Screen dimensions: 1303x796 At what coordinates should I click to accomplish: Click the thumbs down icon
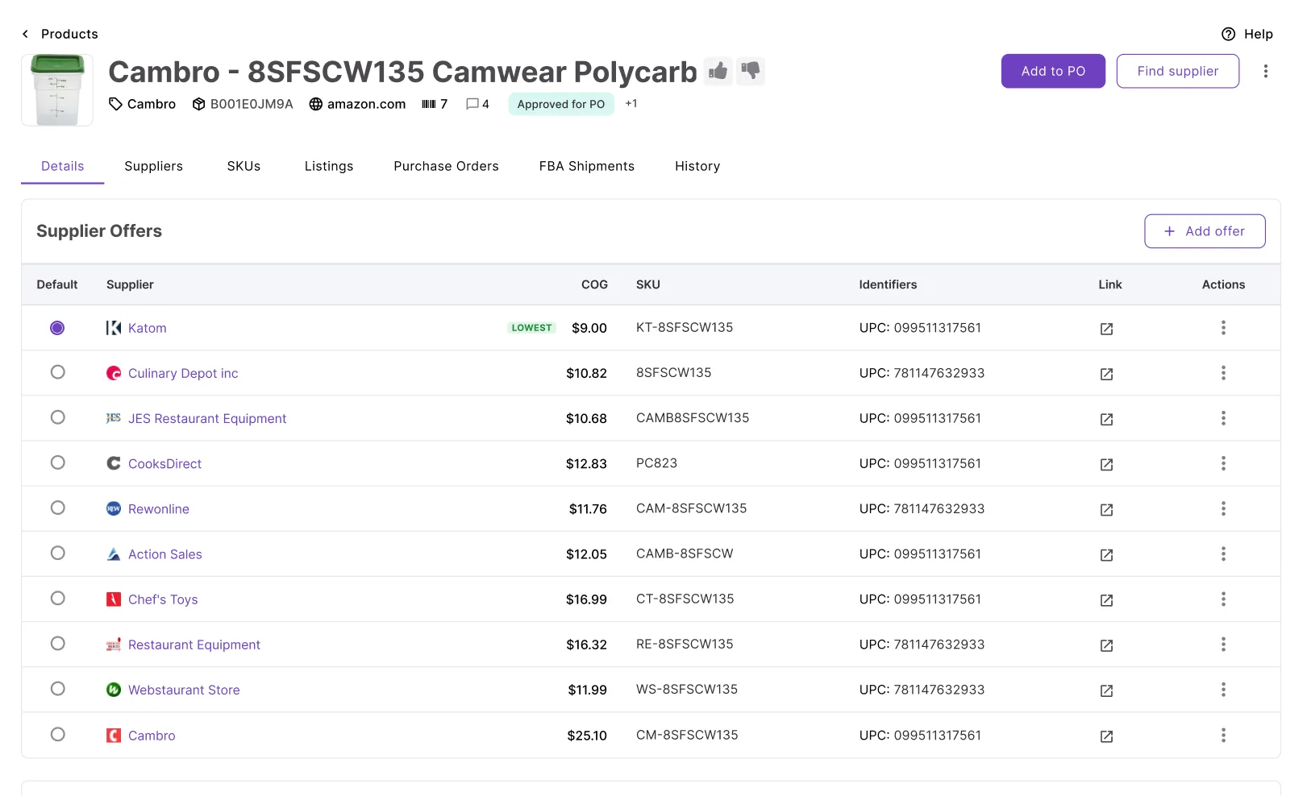tap(751, 72)
